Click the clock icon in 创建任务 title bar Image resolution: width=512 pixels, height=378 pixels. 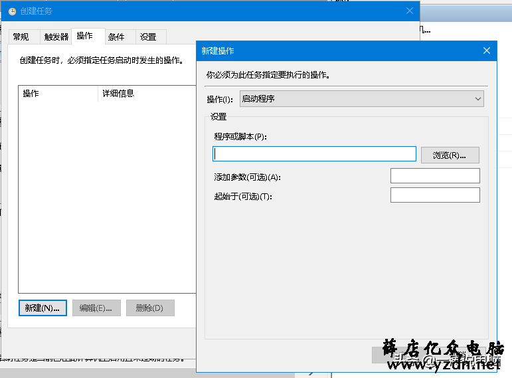click(12, 11)
